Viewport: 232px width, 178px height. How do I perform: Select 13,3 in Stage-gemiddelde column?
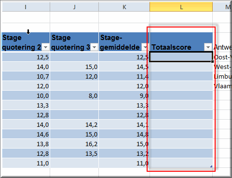(x=124, y=105)
